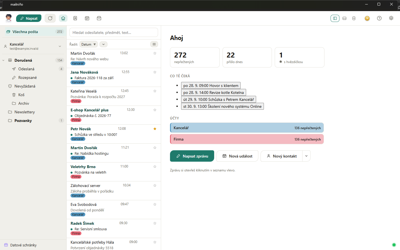Image resolution: width=400 pixels, height=250 pixels.
Task: Collapse the Doručená folder tree
Action: (3, 60)
